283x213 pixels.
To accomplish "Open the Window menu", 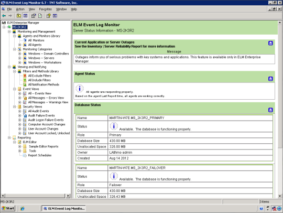I will point(61,9).
